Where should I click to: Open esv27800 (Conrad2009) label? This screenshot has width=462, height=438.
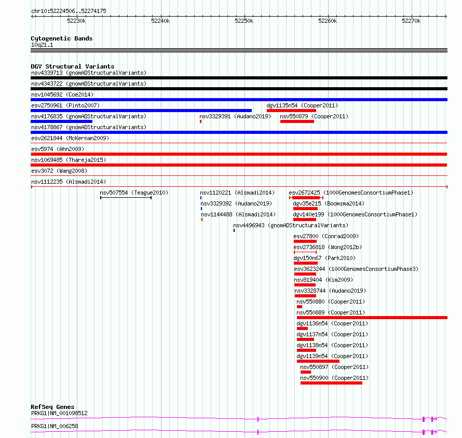[x=326, y=236]
